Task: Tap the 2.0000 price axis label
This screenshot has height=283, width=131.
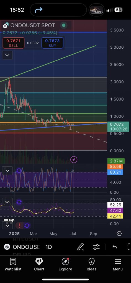Action: pos(117,82)
